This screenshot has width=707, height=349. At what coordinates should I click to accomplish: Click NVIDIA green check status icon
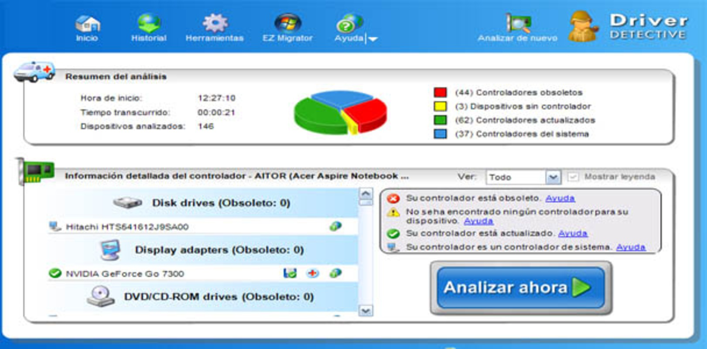55,274
